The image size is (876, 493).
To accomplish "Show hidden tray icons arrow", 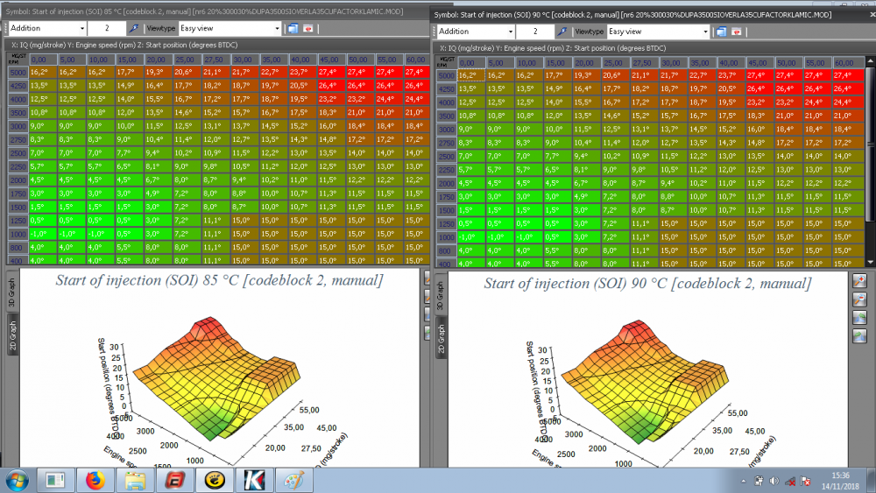I will [744, 481].
